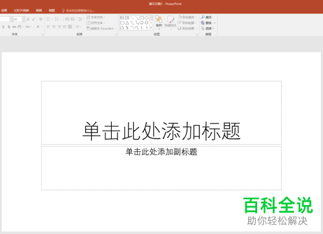Apply bullet list formatting
This screenshot has height=234, width=323.
(x=48, y=19)
